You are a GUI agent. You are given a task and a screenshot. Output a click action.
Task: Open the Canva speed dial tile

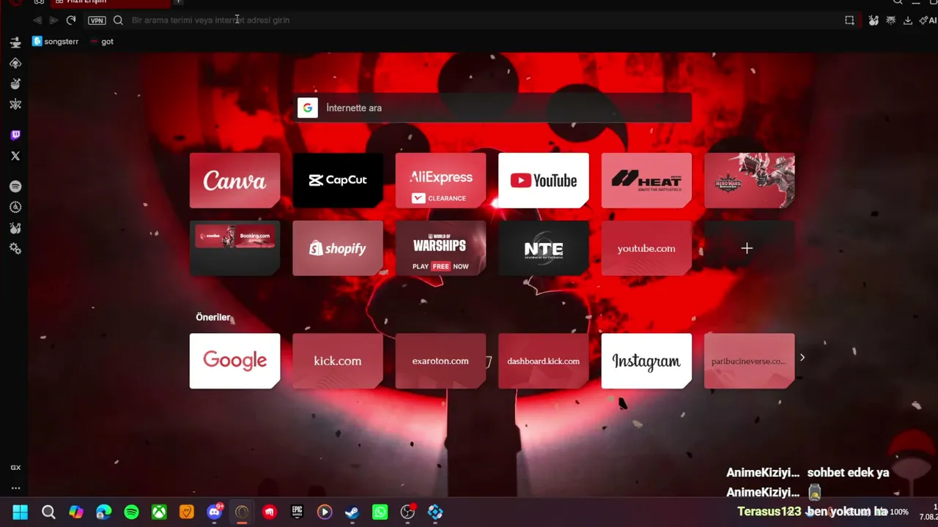[234, 181]
